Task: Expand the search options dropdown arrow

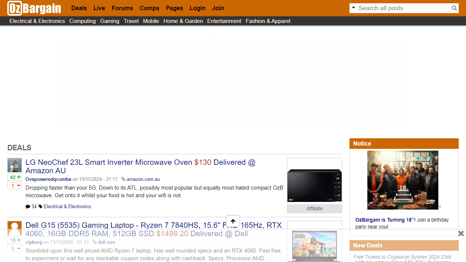Action: pyautogui.click(x=354, y=8)
